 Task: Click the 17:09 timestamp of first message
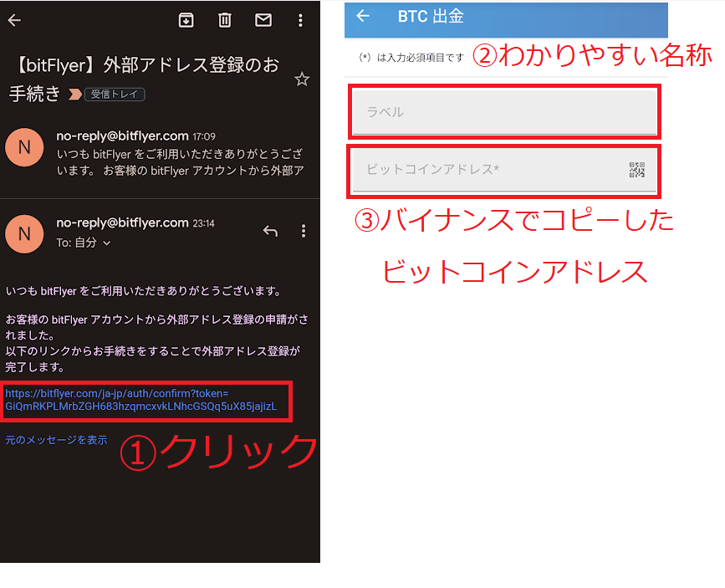pos(204,136)
